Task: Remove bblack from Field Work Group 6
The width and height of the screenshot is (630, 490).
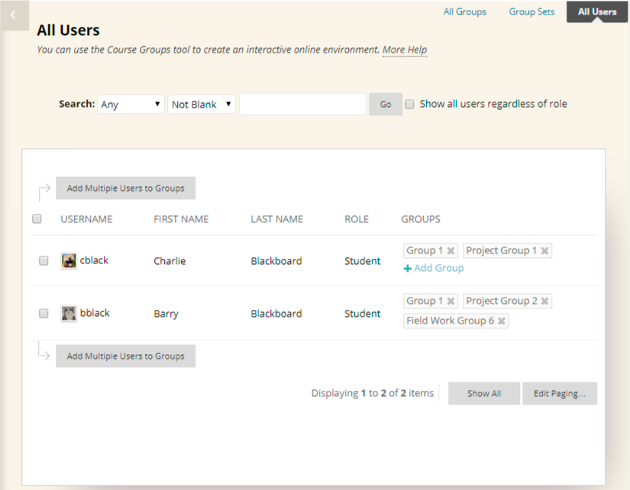Action: click(502, 321)
